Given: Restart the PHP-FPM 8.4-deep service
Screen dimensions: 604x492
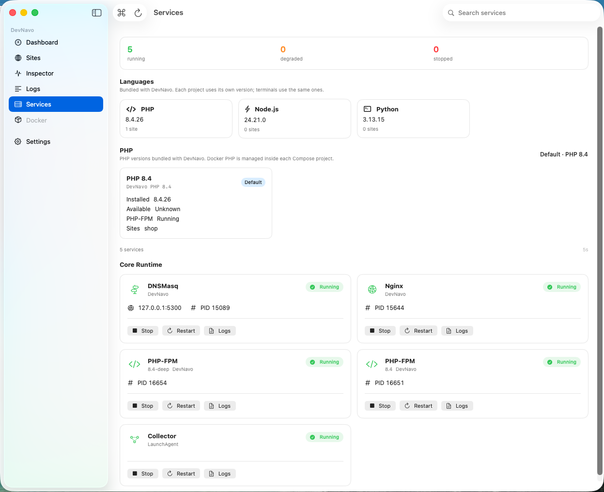Looking at the screenshot, I should point(181,406).
